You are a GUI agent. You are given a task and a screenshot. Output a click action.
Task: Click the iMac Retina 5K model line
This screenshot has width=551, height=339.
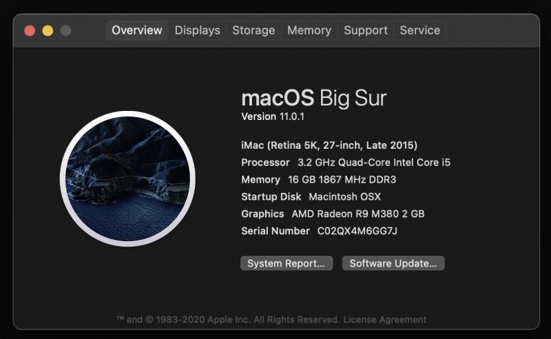tap(329, 145)
